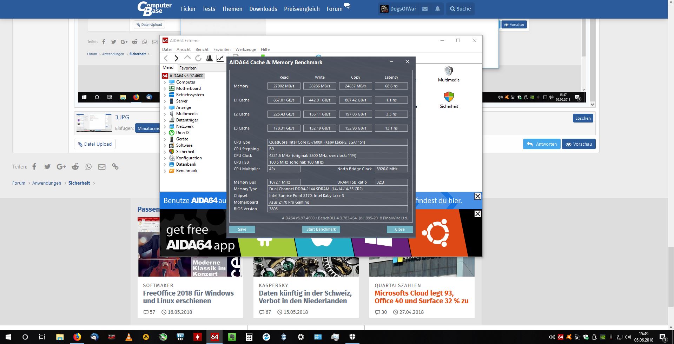
Task: Expand the Benchmark tree node
Action: [x=165, y=171]
